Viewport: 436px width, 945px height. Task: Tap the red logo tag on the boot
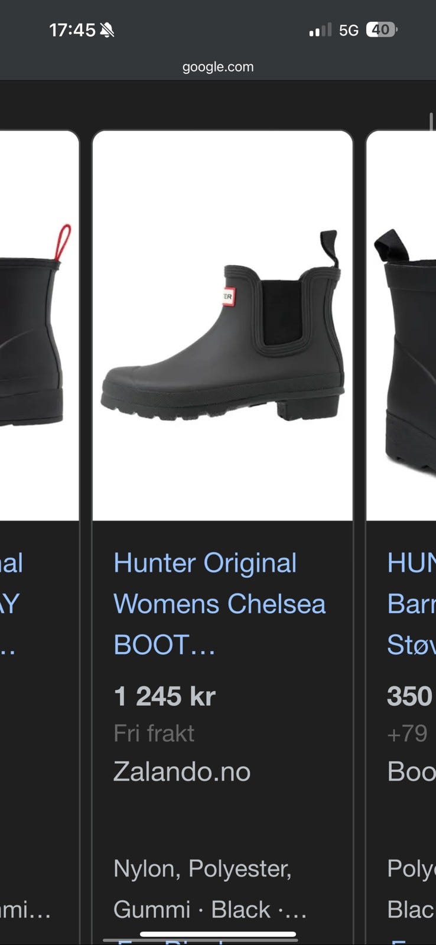tap(228, 296)
